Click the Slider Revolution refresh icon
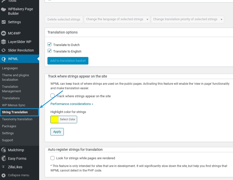Viewport: 233px width, 180px height. pyautogui.click(x=4, y=50)
